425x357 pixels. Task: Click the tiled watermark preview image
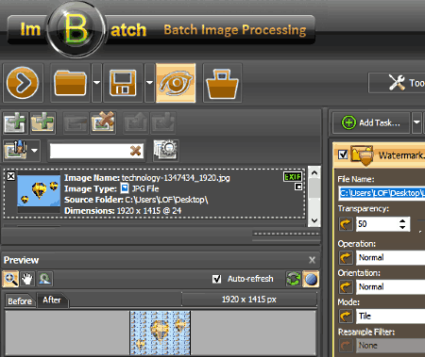tap(161, 333)
